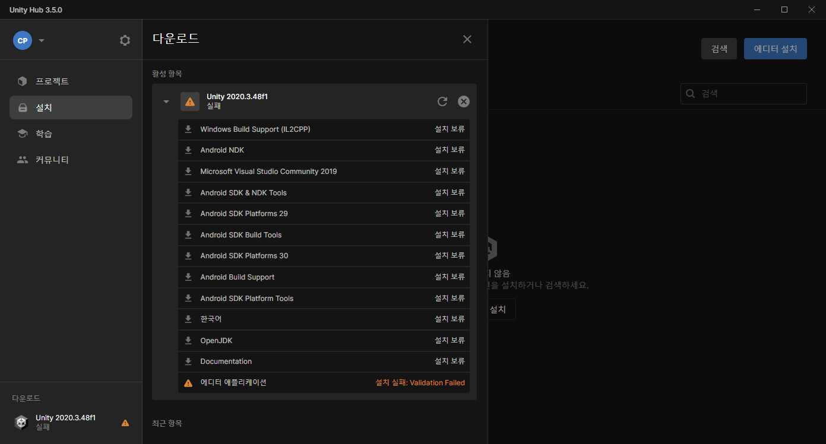This screenshot has width=826, height=444.
Task: Open the 커뮤니티 section
Action: click(x=71, y=160)
